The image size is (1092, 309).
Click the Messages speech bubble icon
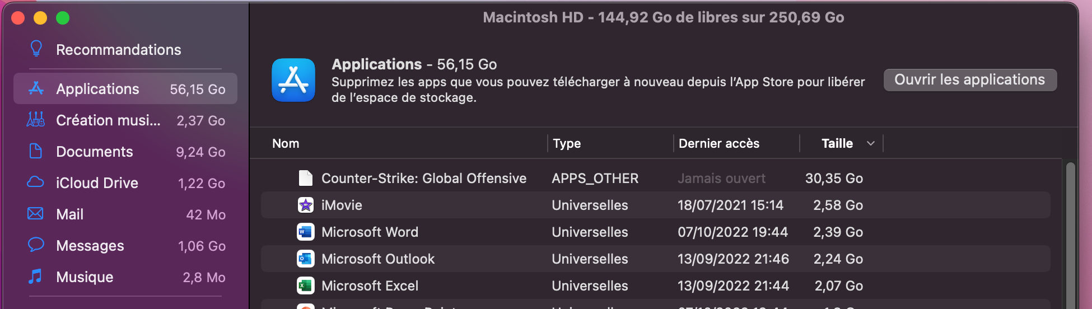coord(36,245)
